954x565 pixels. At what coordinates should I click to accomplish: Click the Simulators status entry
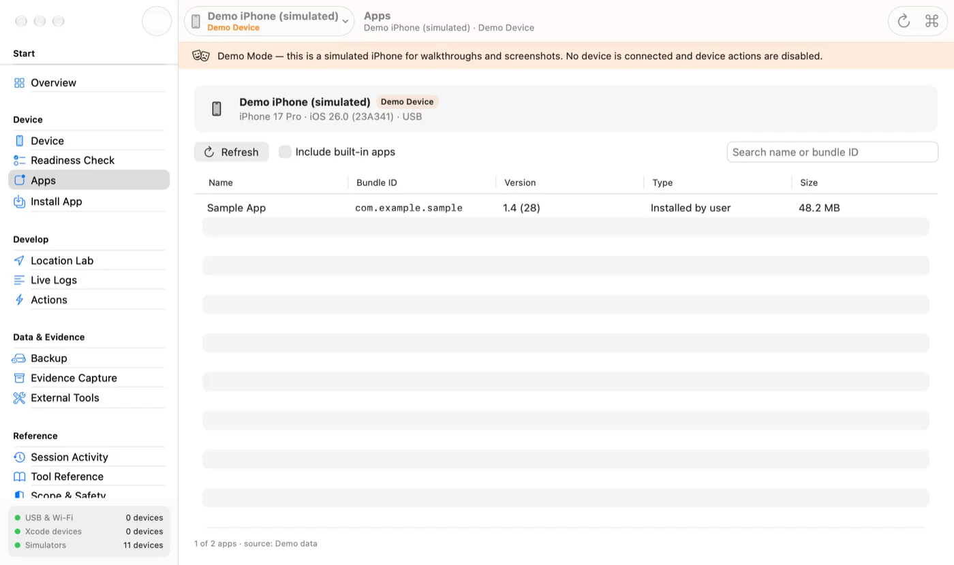89,545
